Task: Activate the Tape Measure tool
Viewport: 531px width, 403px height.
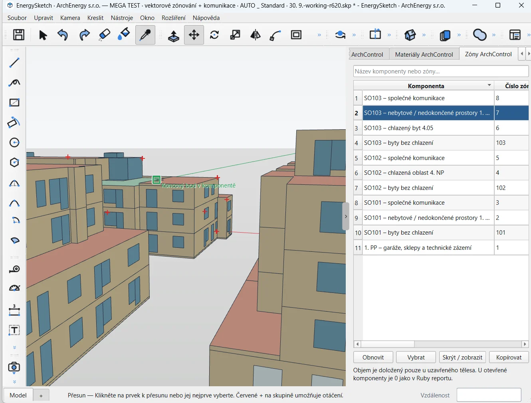Action: point(14,269)
